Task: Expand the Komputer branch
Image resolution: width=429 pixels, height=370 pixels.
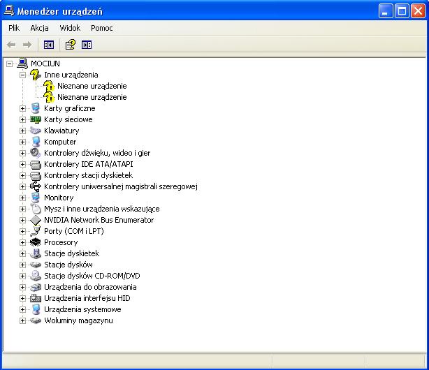Action: [23, 142]
